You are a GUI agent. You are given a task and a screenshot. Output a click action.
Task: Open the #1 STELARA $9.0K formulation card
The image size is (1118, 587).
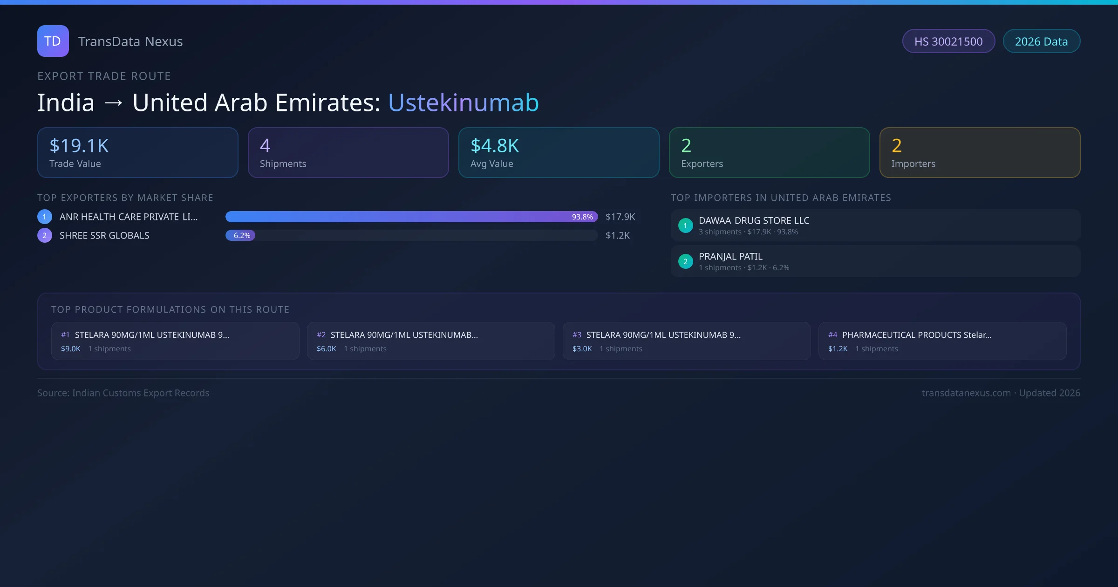point(175,341)
